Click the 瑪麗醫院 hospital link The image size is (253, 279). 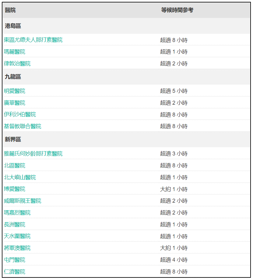(15, 52)
